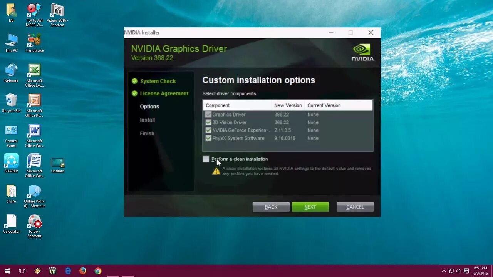Select PhysX version 9.16.0318 cell
Screen dimensions: 493x277
(285, 138)
